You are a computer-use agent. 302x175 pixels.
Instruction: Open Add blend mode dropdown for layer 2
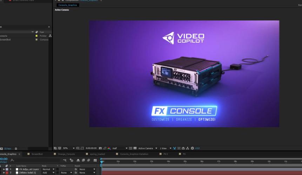coord(48,173)
